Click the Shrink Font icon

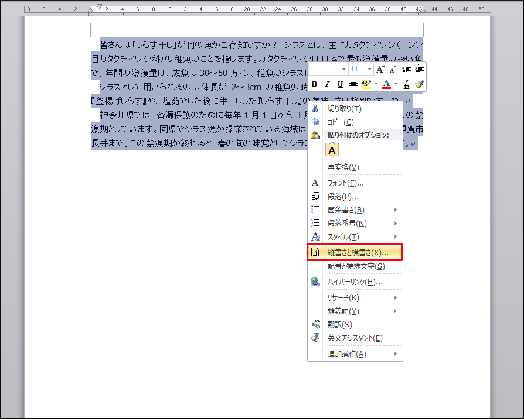(393, 70)
